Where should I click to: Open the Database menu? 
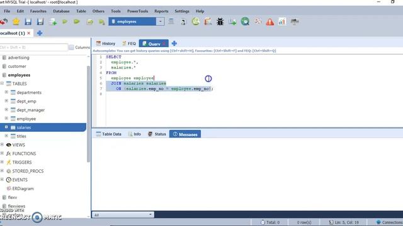[61, 11]
